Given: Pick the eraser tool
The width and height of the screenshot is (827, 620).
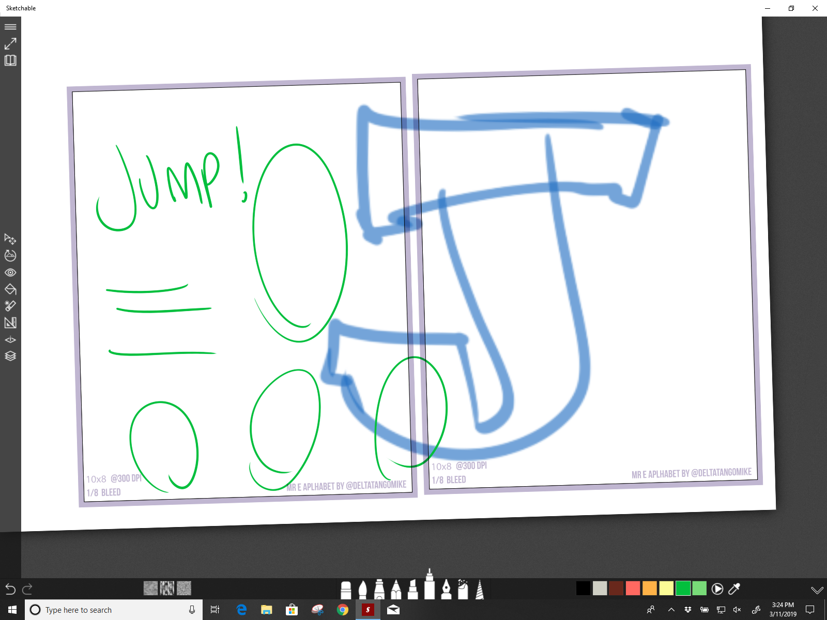Looking at the screenshot, I should (346, 590).
